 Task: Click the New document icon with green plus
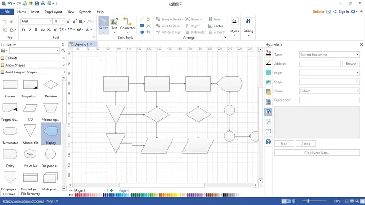(25, 4)
